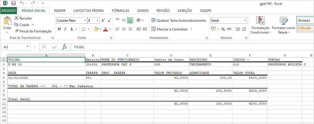Open Formatar como Tabela menu
The image size is (314, 124).
[284, 25]
